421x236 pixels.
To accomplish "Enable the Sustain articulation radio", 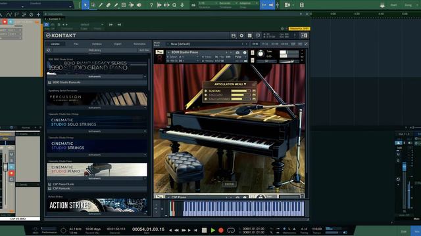I will tap(206, 91).
